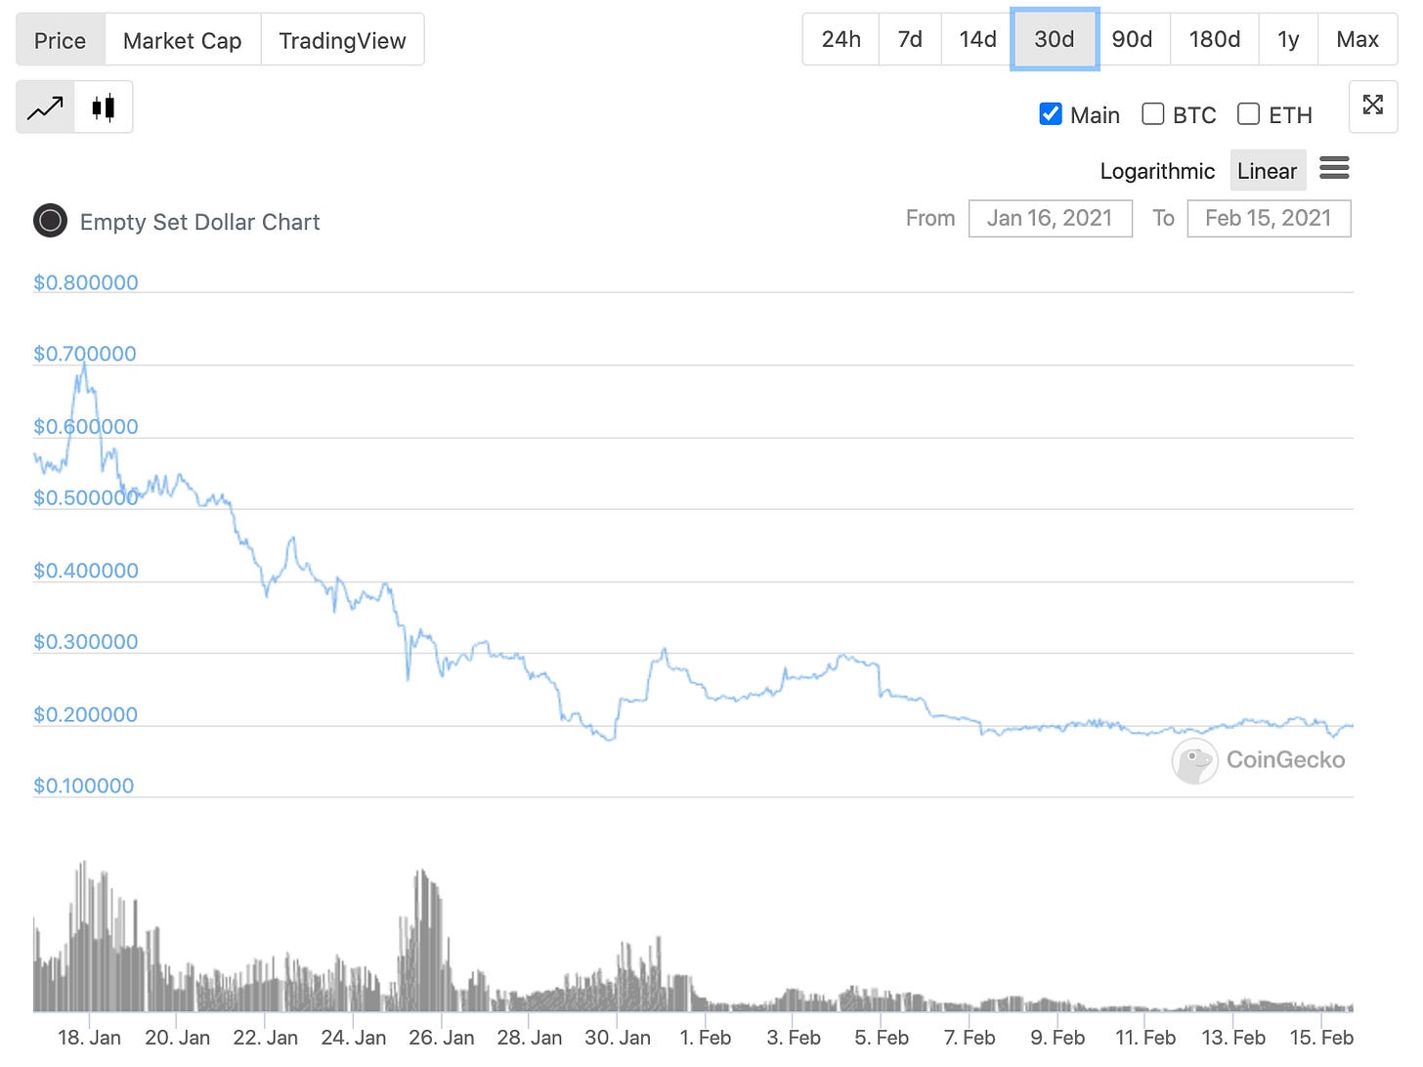This screenshot has height=1067, width=1423.
Task: Expand chart to fullscreen
Action: (1373, 106)
